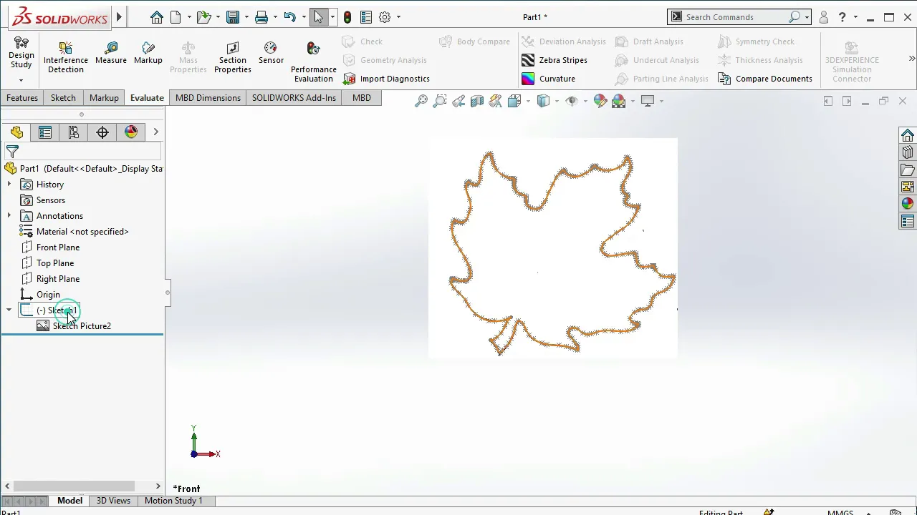Screen dimensions: 917x515
Task: Select Front Plane in the tree
Action: [58, 247]
